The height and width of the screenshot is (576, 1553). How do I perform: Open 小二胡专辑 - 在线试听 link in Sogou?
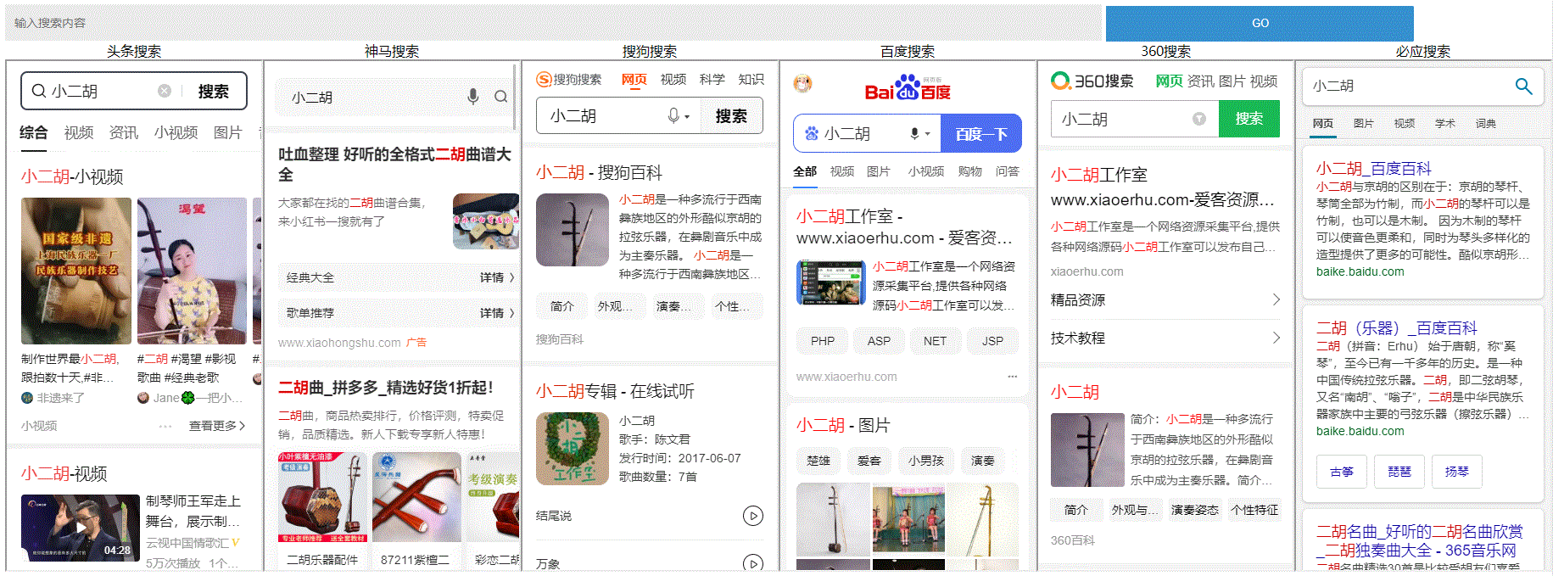click(x=615, y=391)
